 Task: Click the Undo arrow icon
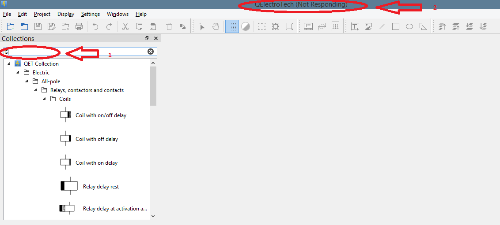[x=95, y=26]
